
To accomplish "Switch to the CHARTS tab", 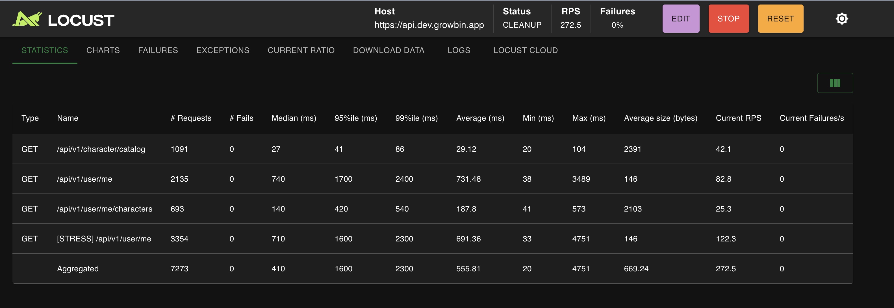I will pos(103,50).
